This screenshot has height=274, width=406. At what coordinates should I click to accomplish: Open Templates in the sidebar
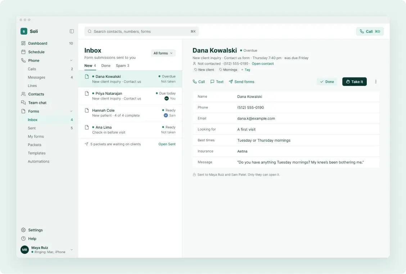click(47, 153)
